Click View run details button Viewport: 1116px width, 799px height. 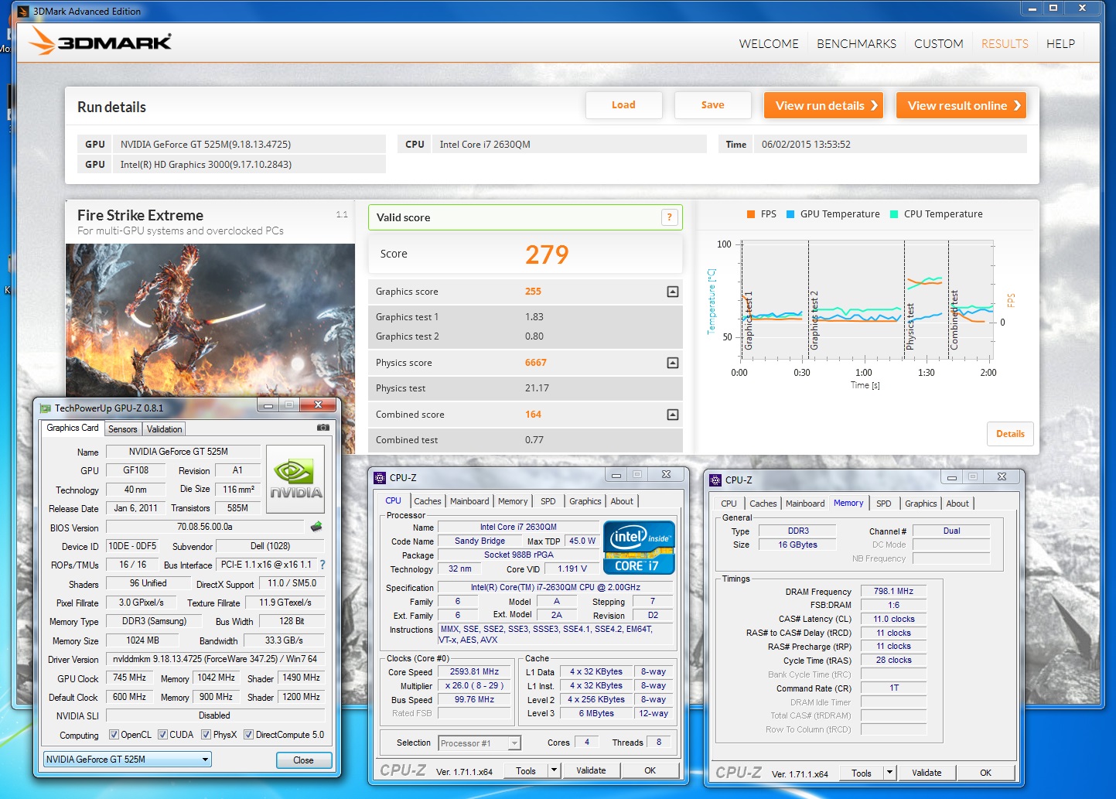824,105
